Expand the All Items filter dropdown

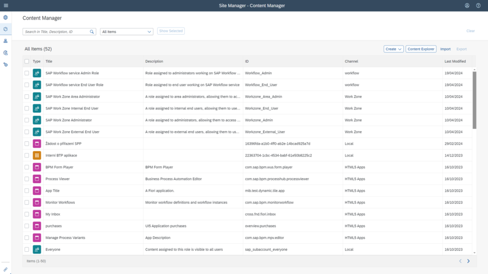coord(126,32)
